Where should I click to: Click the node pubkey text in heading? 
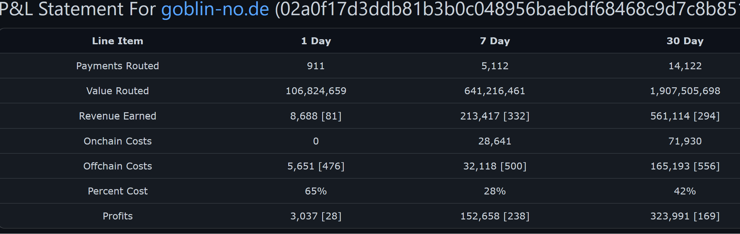tap(507, 9)
